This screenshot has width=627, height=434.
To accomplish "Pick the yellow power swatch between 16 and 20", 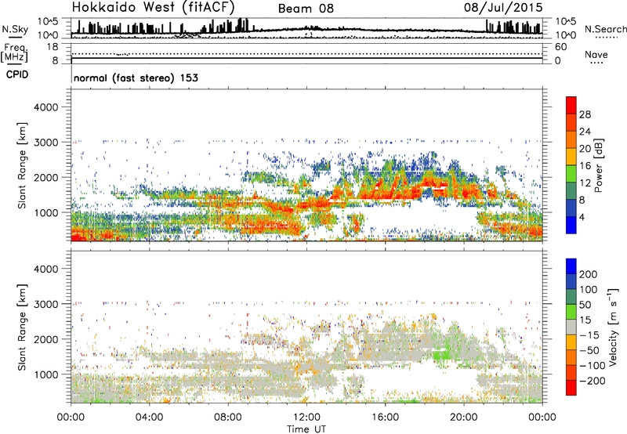I will [x=571, y=157].
